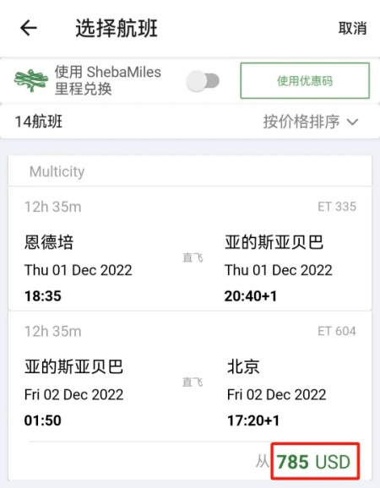Select the Multicity header label
The height and width of the screenshot is (488, 380).
[57, 171]
